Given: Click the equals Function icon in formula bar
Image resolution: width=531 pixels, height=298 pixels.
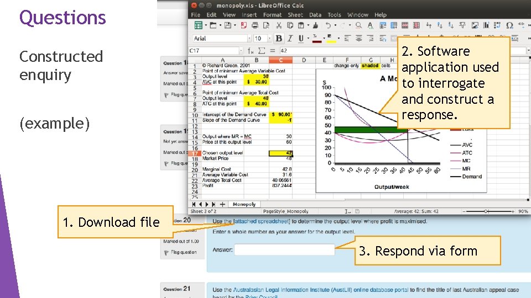Looking at the screenshot, I should [x=272, y=51].
